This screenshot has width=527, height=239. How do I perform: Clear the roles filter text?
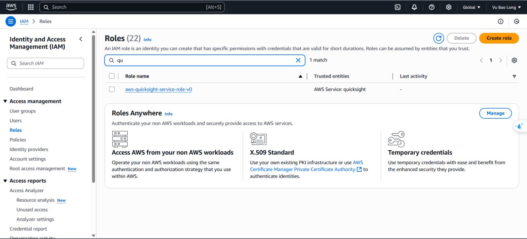click(x=298, y=60)
